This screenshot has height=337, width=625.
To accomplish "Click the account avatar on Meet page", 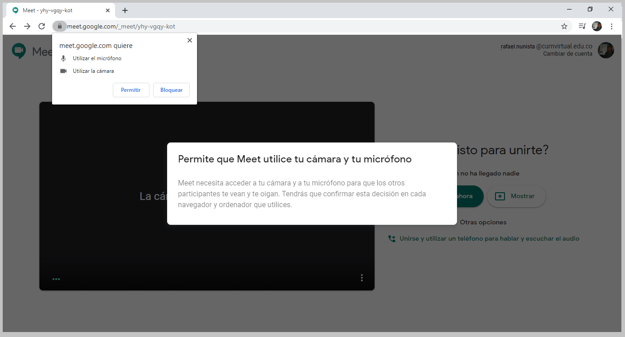I will pyautogui.click(x=606, y=50).
